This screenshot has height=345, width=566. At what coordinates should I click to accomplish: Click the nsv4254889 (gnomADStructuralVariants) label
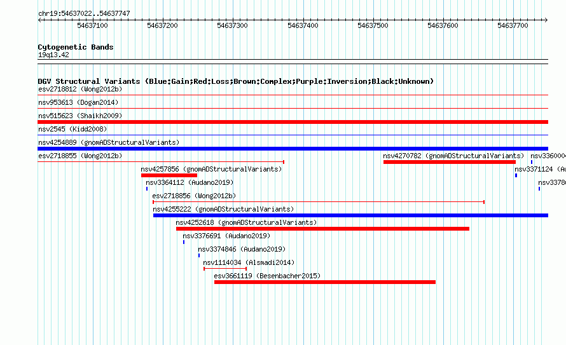point(109,142)
